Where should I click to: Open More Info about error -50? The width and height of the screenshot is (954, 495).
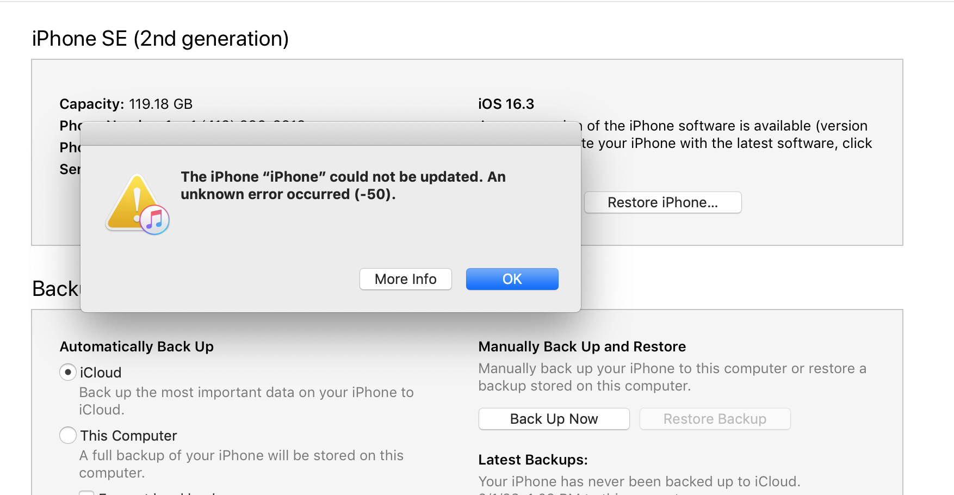click(x=405, y=279)
